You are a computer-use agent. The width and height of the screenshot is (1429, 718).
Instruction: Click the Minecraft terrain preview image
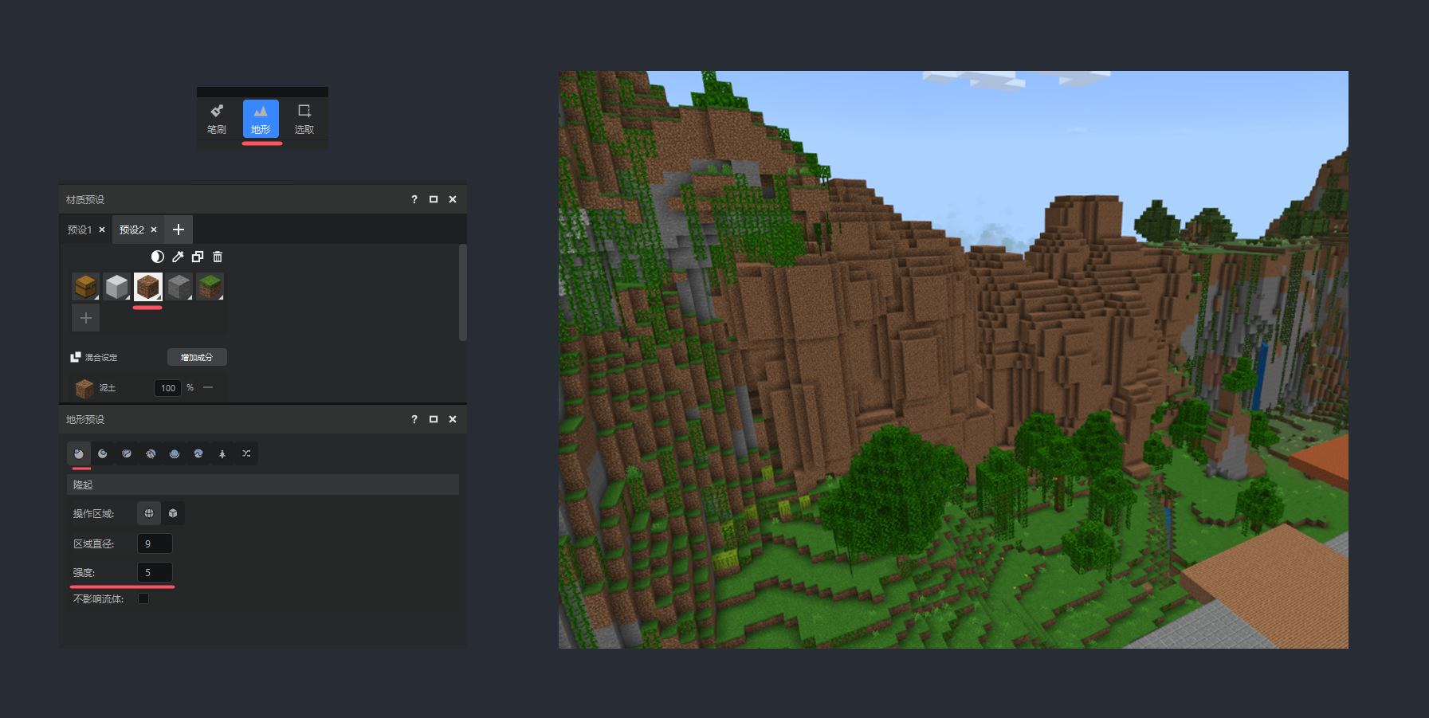953,359
